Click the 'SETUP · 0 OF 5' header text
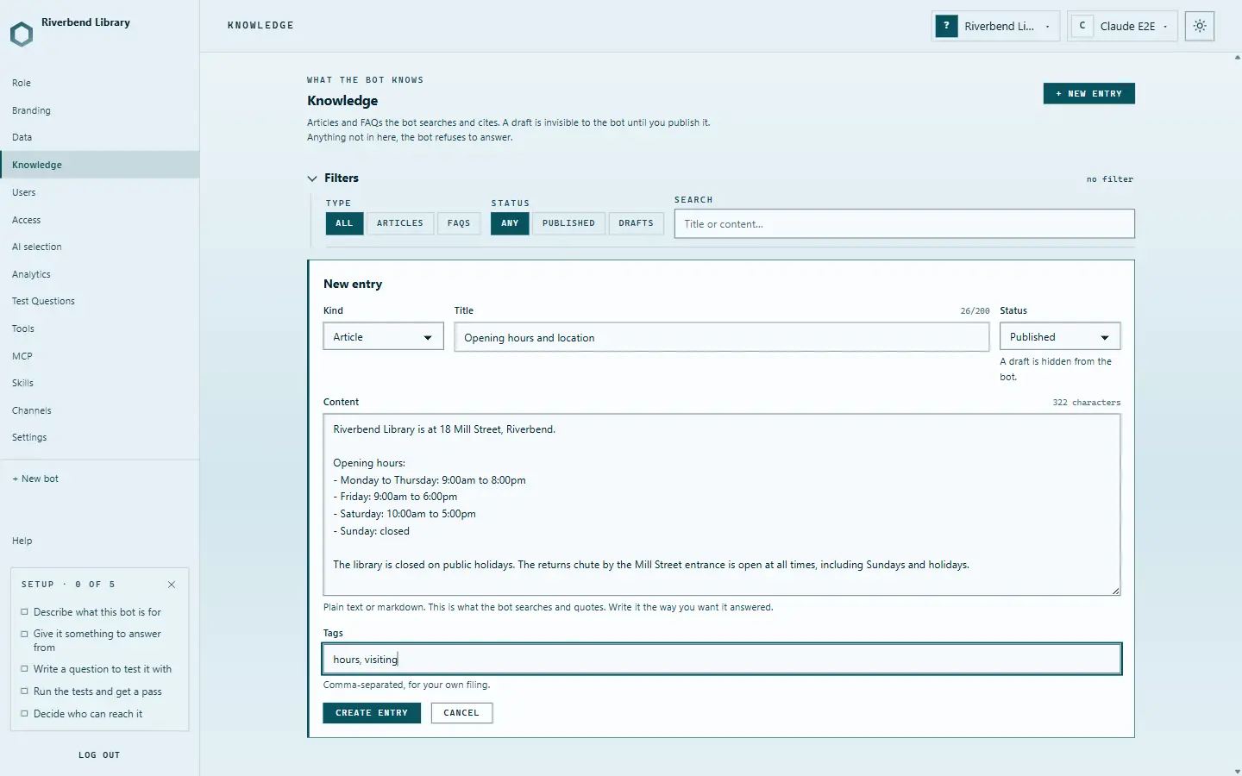This screenshot has height=776, width=1242. tap(68, 585)
